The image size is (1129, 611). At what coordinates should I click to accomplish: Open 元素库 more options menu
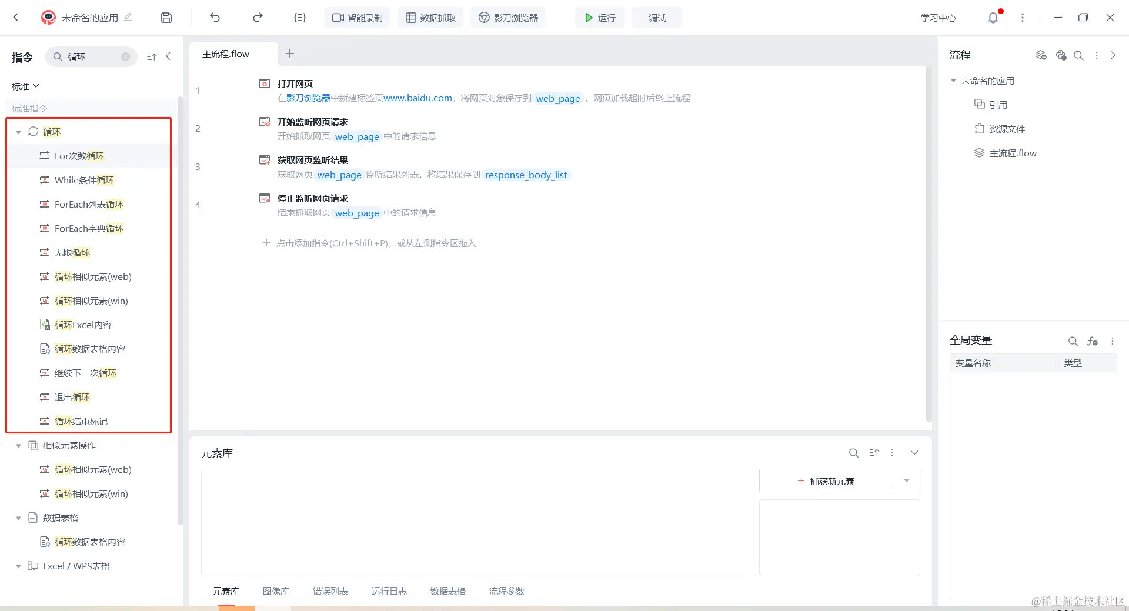pyautogui.click(x=892, y=453)
